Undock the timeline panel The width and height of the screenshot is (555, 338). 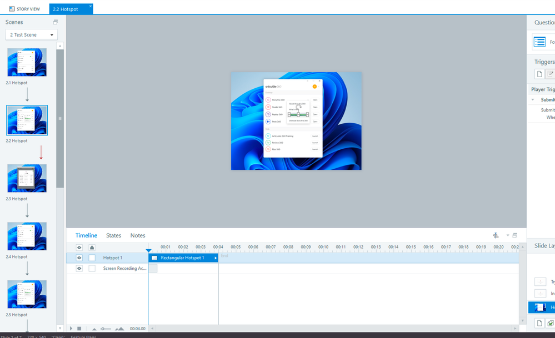pyautogui.click(x=515, y=235)
